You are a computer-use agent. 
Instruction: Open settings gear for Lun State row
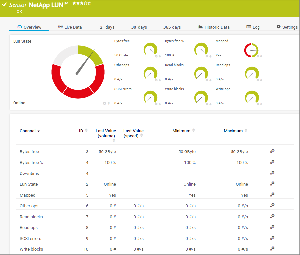[272, 184]
